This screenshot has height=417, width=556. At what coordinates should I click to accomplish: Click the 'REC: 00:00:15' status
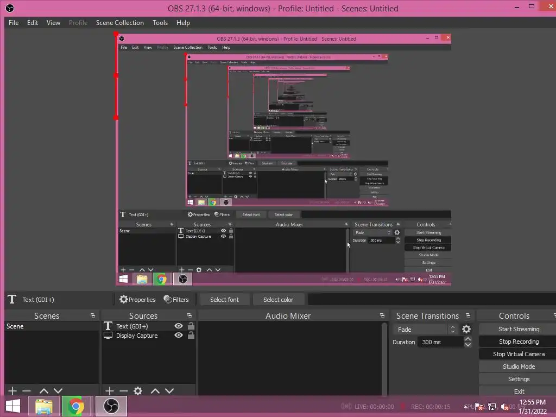pyautogui.click(x=430, y=407)
